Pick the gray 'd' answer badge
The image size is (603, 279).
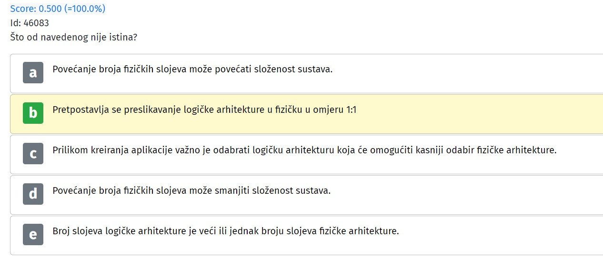point(33,194)
